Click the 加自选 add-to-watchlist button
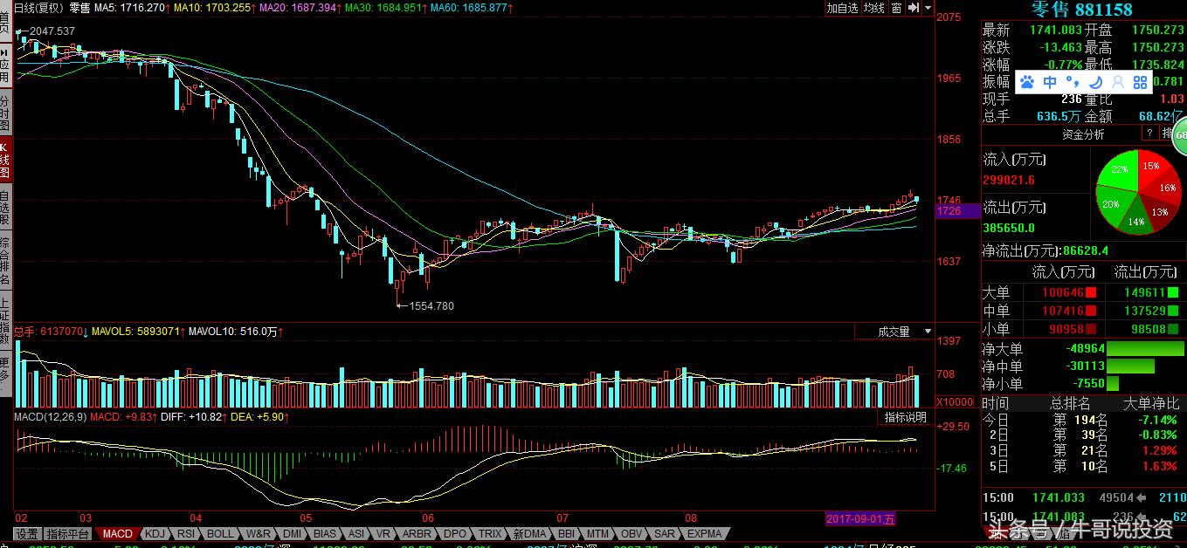 tap(843, 8)
